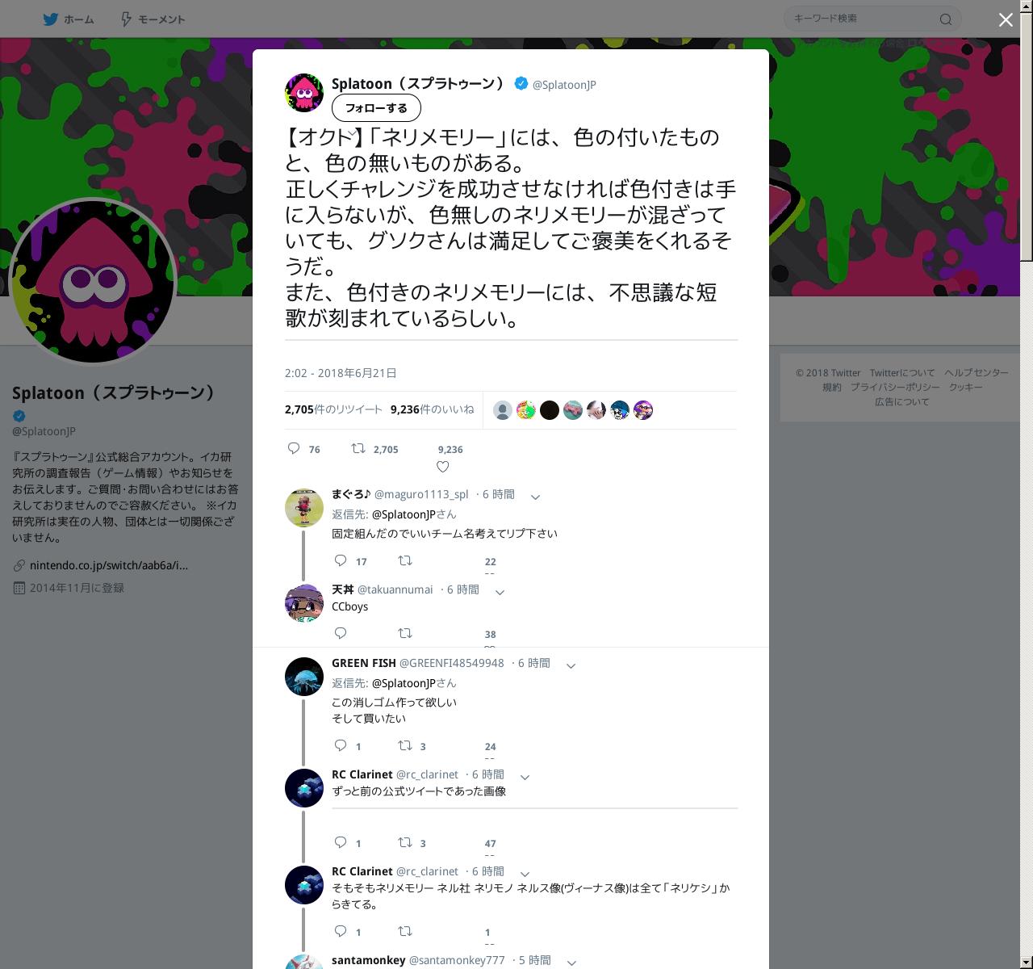Retweet the main Splatoon tweet
The width and height of the screenshot is (1033, 969).
358,448
